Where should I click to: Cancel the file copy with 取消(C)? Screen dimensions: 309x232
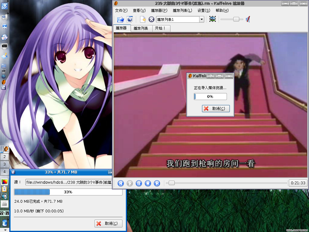click(x=108, y=223)
